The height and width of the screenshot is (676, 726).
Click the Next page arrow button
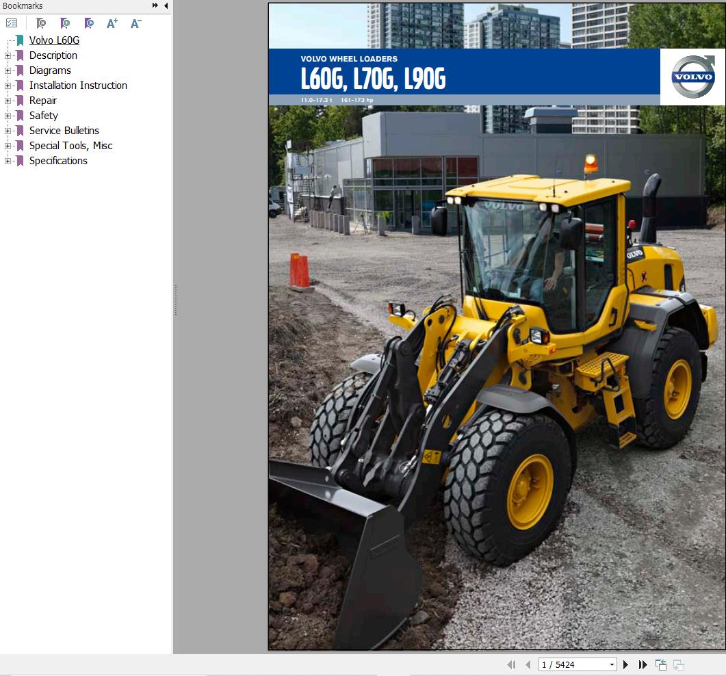[x=625, y=664]
